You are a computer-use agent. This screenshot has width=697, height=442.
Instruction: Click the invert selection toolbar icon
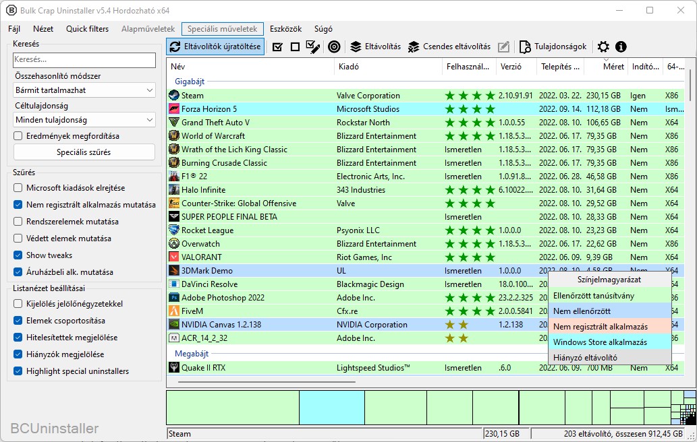coord(312,47)
